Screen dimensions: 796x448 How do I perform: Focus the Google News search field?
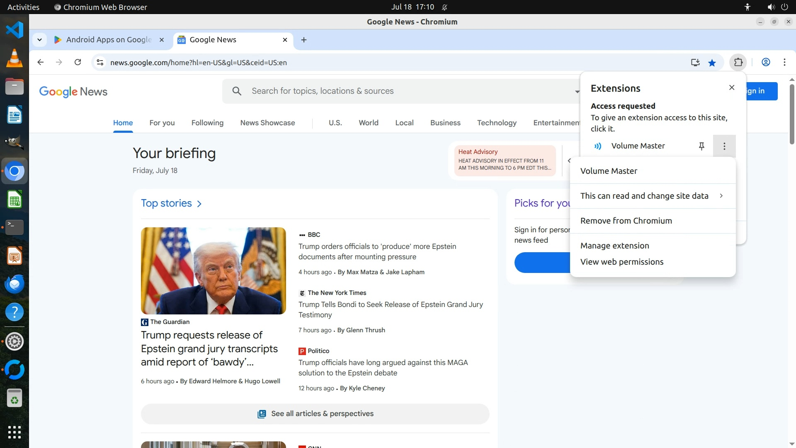(x=398, y=91)
